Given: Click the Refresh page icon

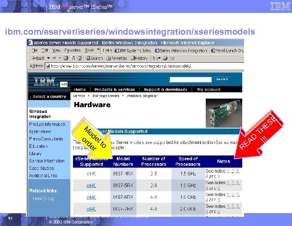Looking at the screenshot, I should (x=73, y=58).
